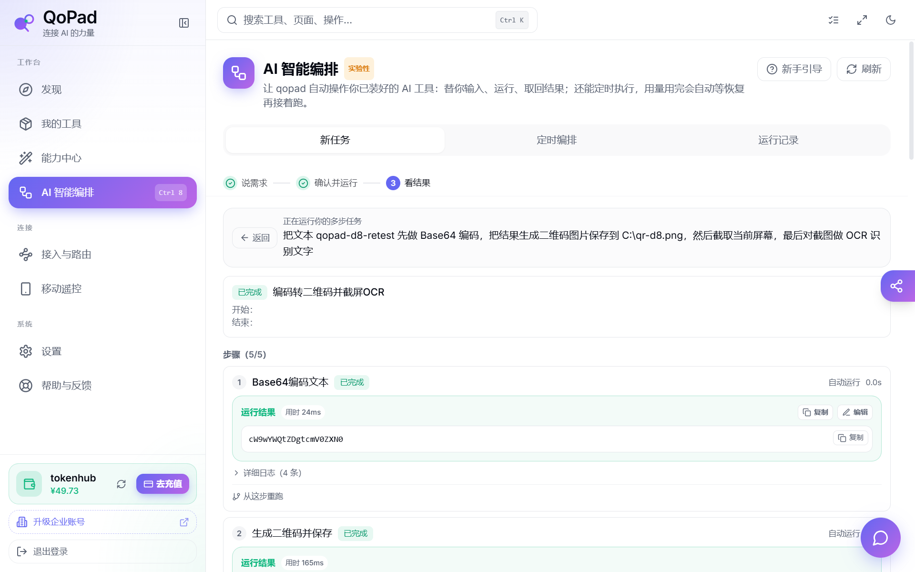Click the cW9wYWQtZDgtcmV0ZXN0 output text
This screenshot has width=915, height=572.
pyautogui.click(x=296, y=439)
